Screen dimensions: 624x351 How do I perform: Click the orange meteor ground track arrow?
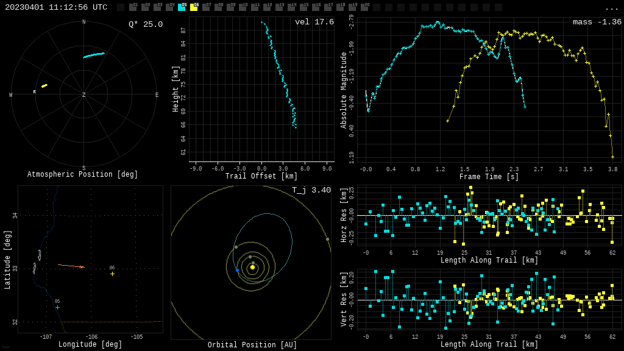click(72, 266)
